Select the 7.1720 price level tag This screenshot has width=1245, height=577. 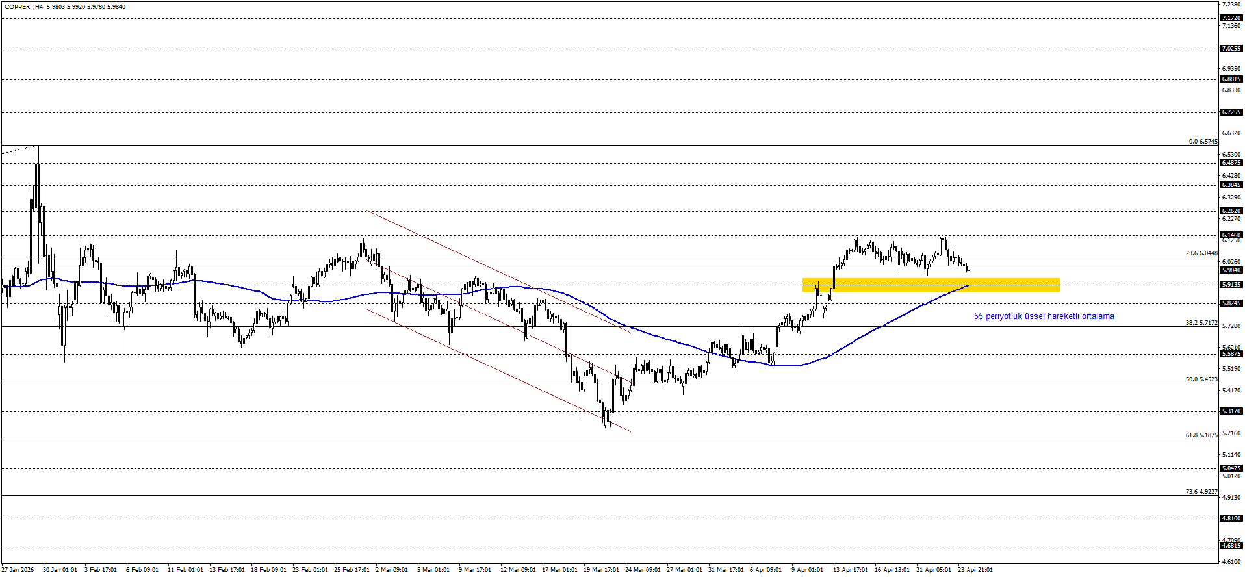click(x=1231, y=18)
